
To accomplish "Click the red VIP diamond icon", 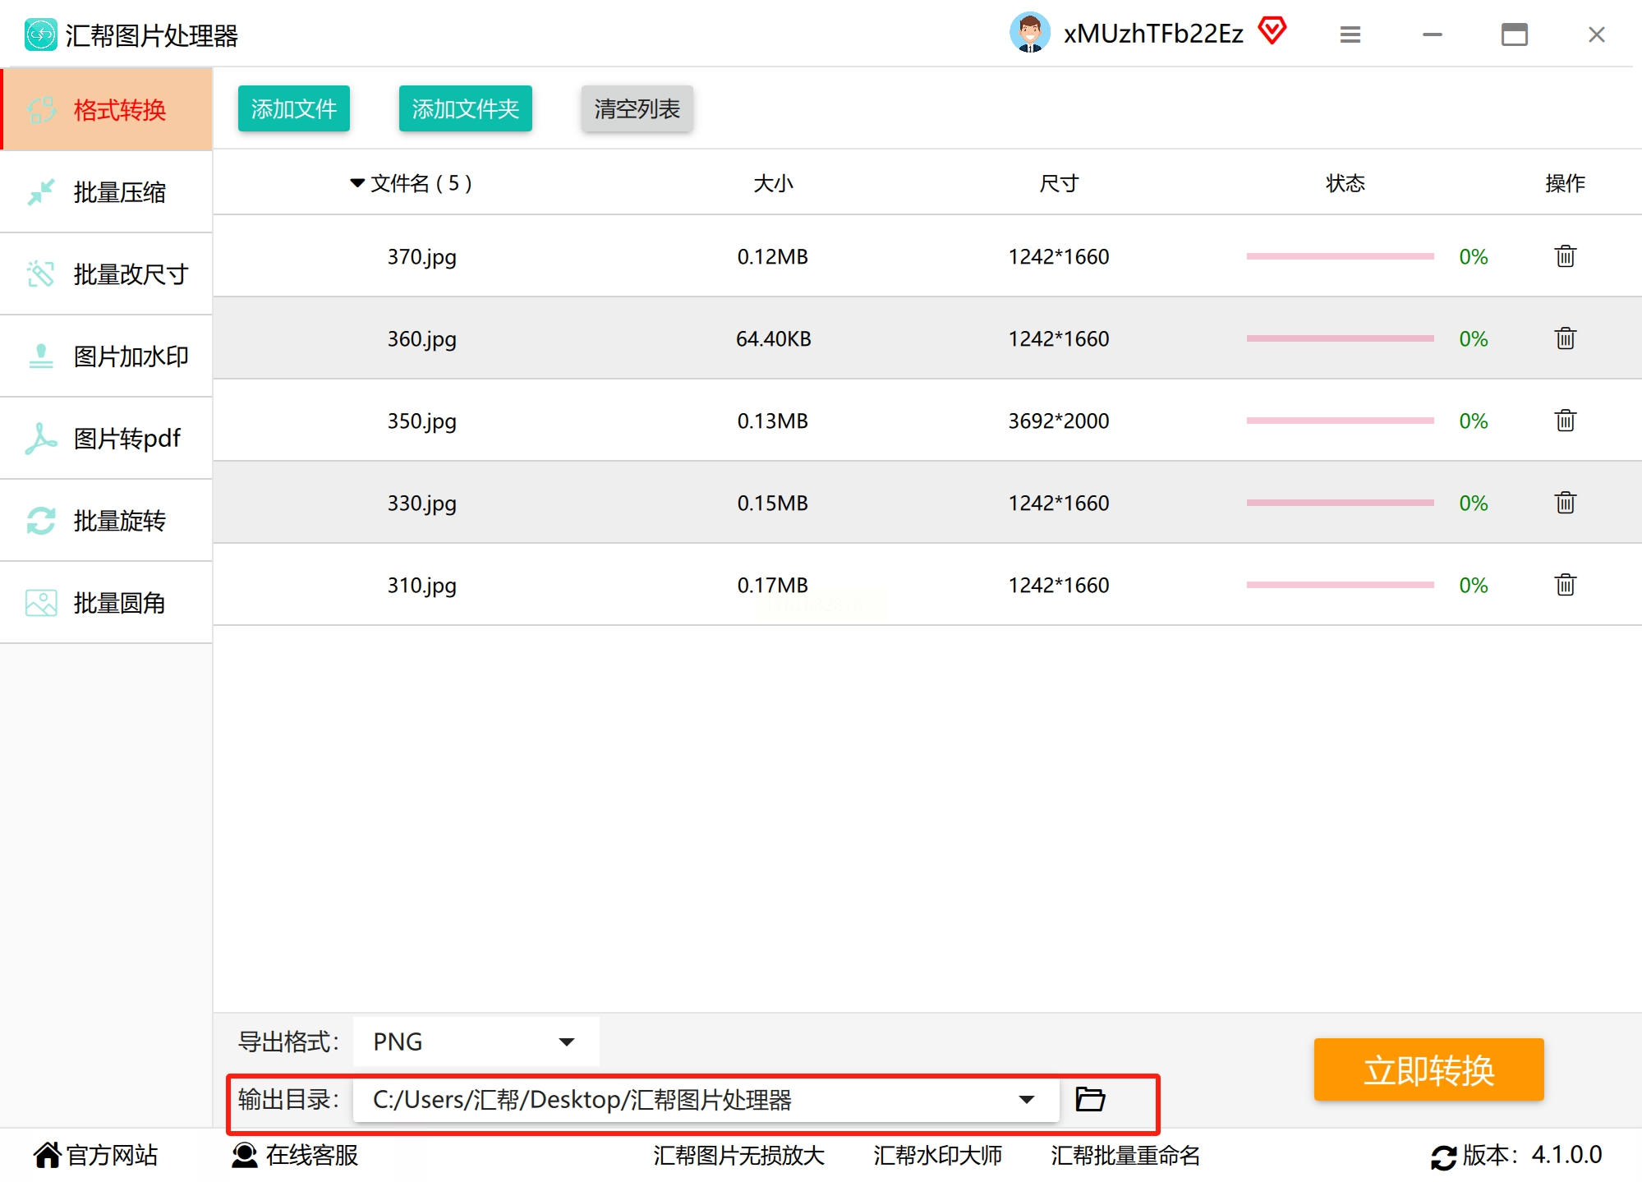I will point(1272,31).
